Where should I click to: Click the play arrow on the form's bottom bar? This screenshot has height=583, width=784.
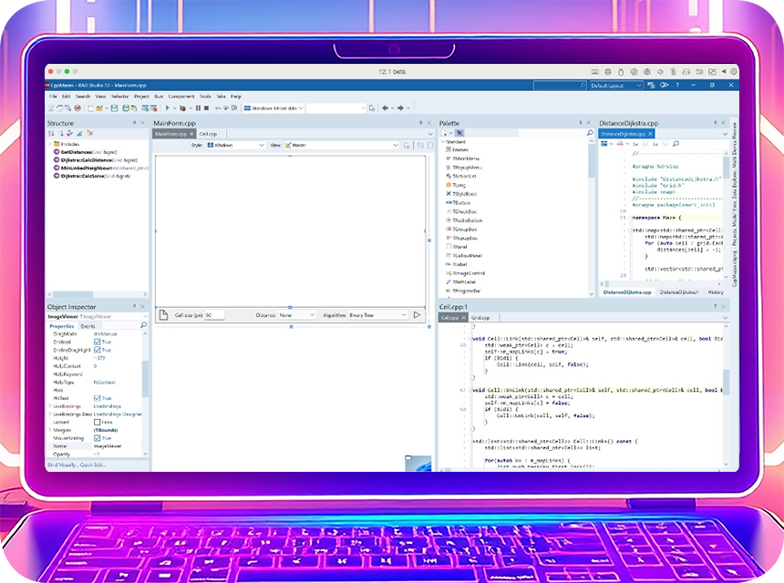[x=417, y=315]
